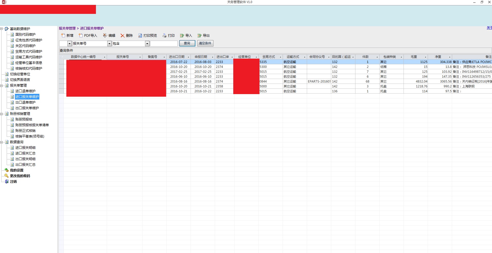This screenshot has height=253, width=492.
Task: Click 切换界面语言 in the sidebar
Action: tap(20, 80)
